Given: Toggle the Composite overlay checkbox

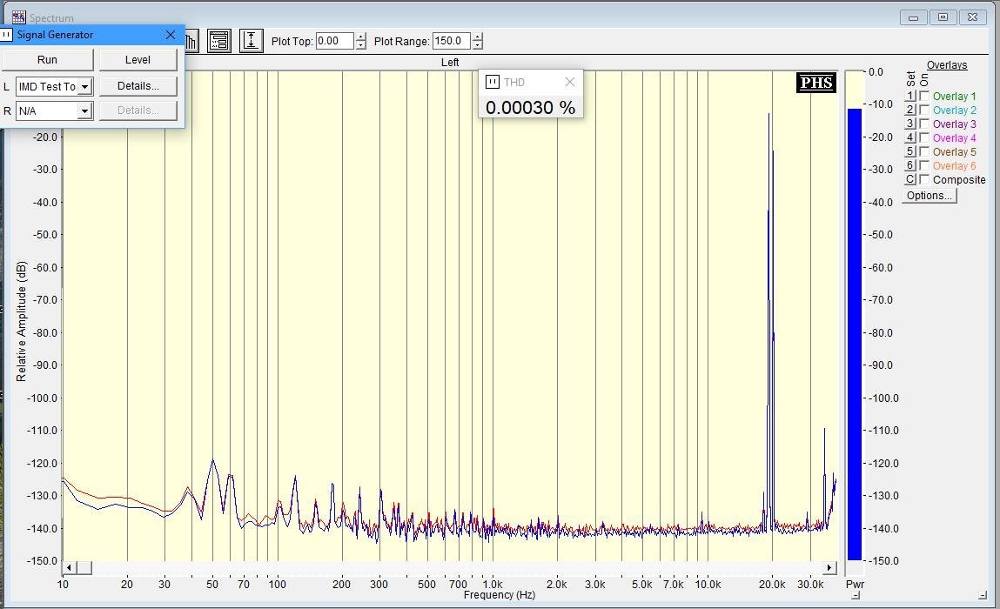Looking at the screenshot, I should (924, 180).
